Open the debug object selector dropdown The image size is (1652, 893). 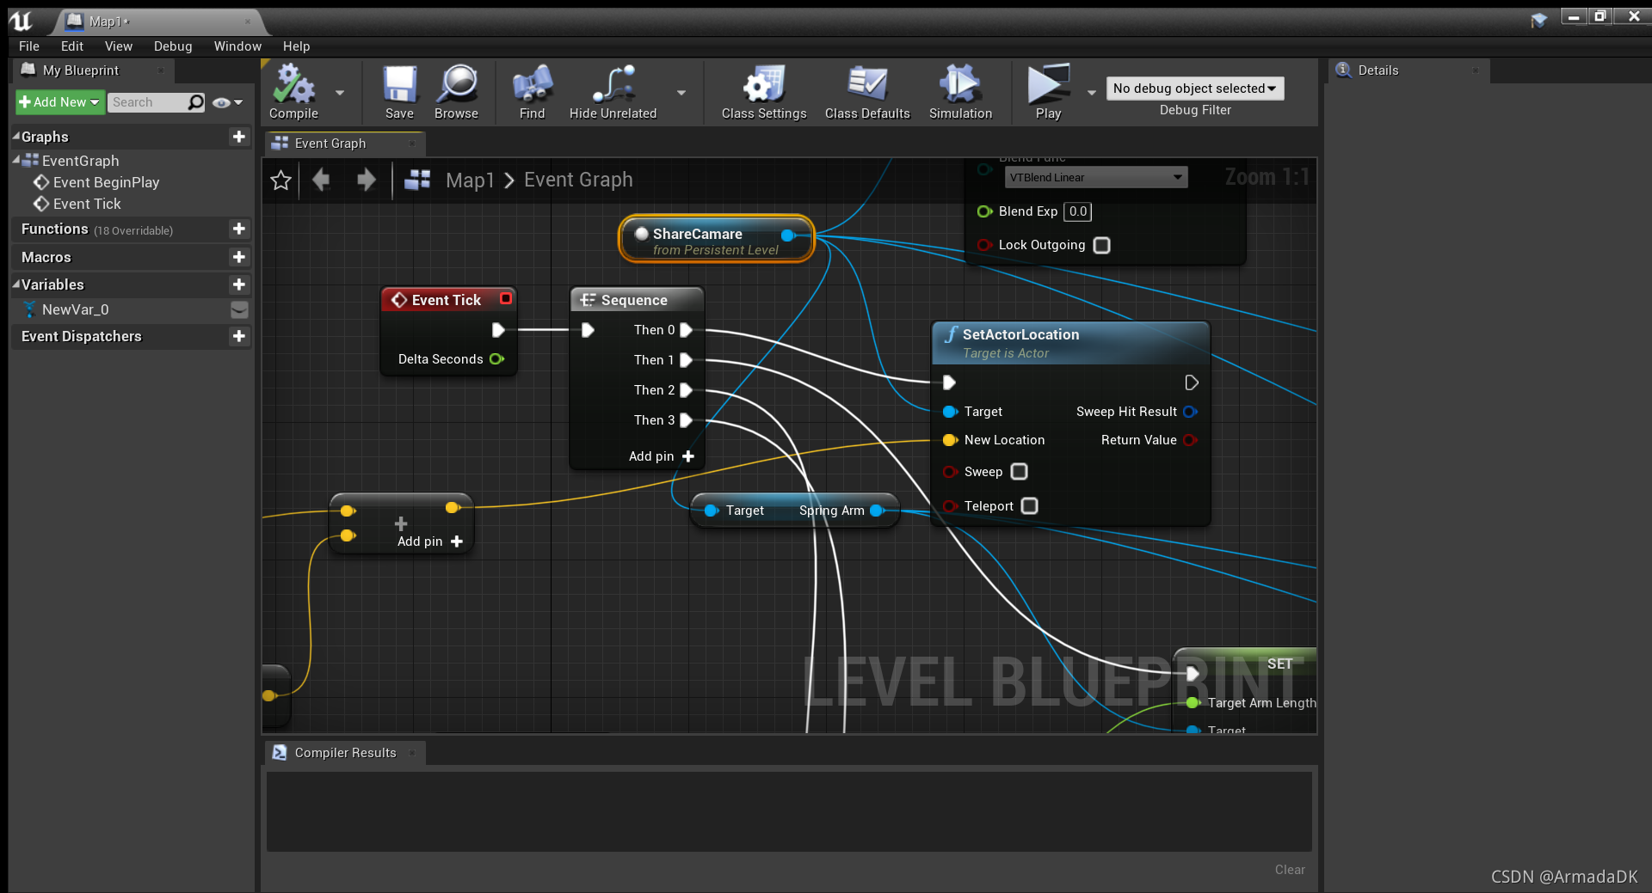coord(1195,89)
